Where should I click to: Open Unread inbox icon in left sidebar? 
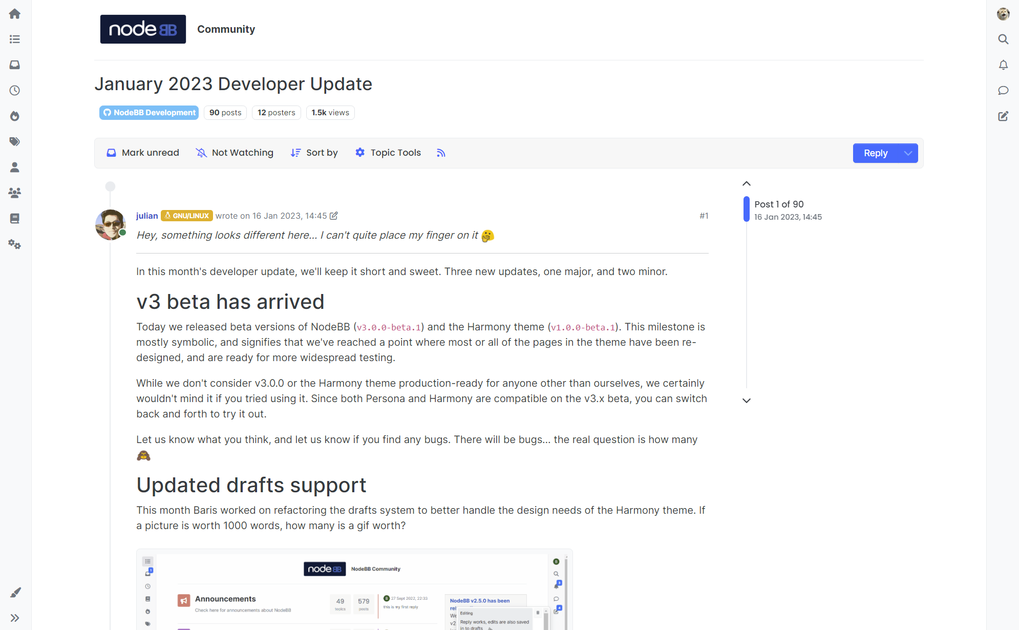click(15, 65)
